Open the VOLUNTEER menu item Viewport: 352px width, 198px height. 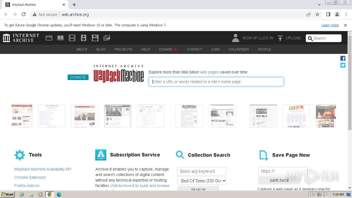tap(239, 50)
